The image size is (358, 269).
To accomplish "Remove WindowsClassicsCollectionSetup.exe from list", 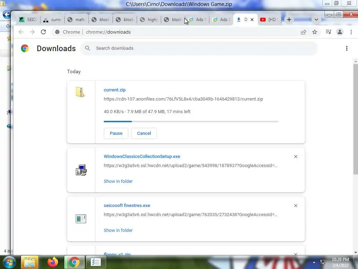I will (296, 157).
